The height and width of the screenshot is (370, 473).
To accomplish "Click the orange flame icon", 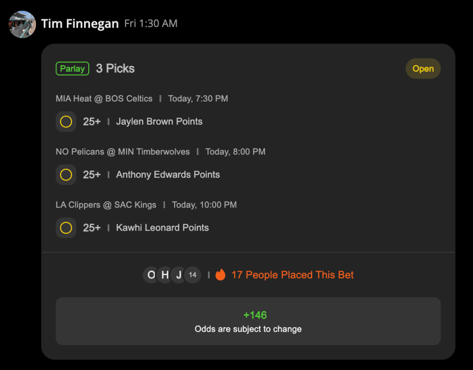I will [x=220, y=275].
